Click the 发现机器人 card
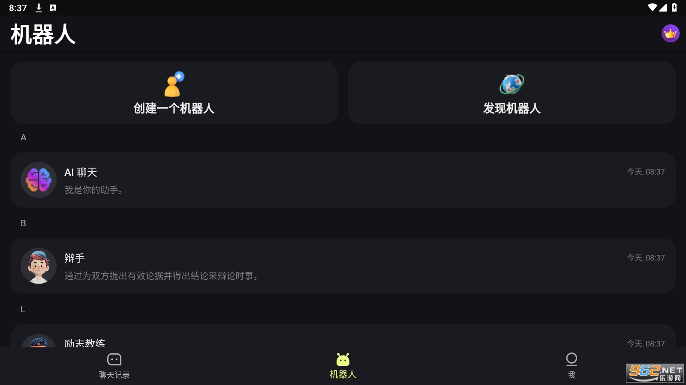This screenshot has height=385, width=686. [x=512, y=93]
